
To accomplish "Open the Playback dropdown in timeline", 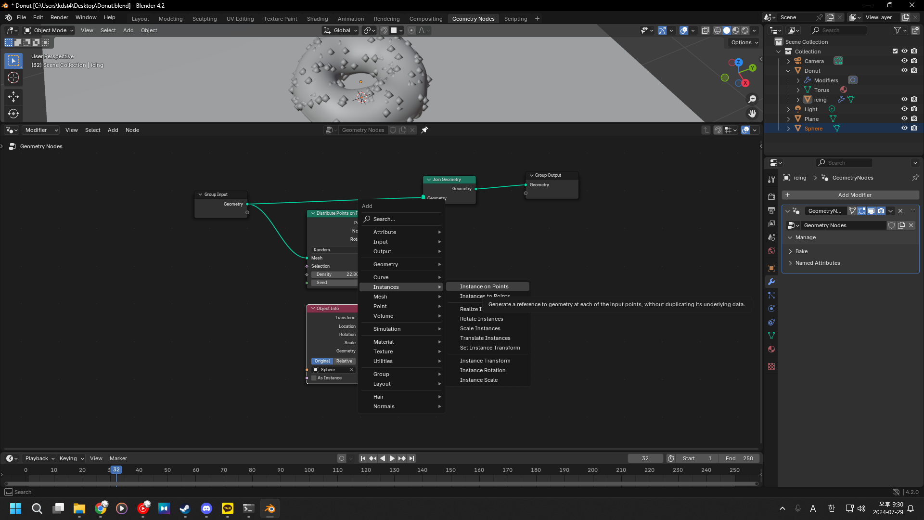I will coord(39,458).
